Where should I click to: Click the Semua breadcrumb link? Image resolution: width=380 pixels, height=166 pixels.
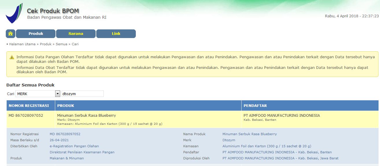click(61, 44)
